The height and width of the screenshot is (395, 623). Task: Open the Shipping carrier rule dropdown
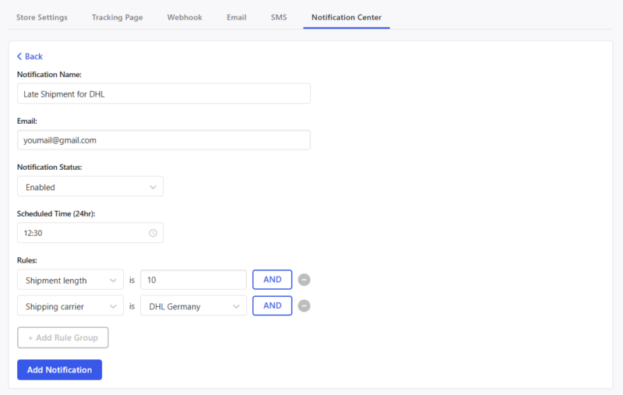pyautogui.click(x=70, y=306)
